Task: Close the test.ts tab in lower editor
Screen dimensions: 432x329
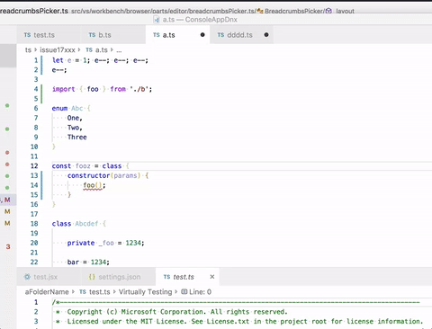Action: coord(212,277)
